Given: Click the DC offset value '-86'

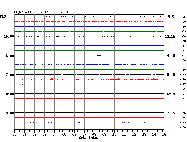Looking at the screenshot, I should (x=184, y=36).
